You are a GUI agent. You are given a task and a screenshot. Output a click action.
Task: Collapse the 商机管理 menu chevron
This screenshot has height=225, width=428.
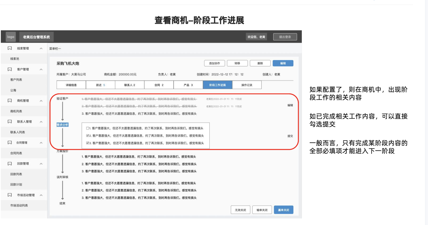click(41, 101)
